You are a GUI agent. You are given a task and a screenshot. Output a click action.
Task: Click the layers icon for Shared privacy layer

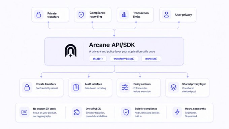click(173, 87)
